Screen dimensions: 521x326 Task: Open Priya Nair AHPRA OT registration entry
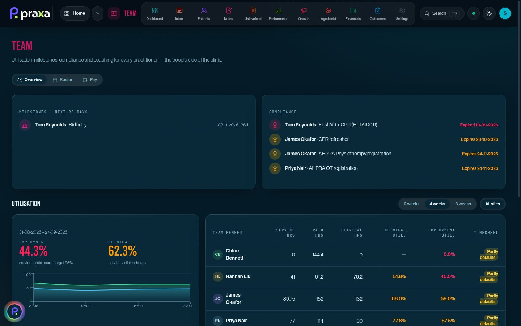[384, 168]
